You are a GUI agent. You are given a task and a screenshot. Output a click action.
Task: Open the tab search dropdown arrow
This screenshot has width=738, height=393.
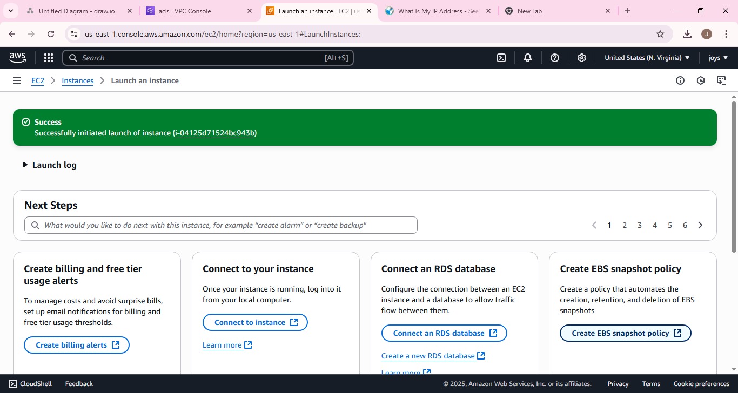click(x=10, y=11)
